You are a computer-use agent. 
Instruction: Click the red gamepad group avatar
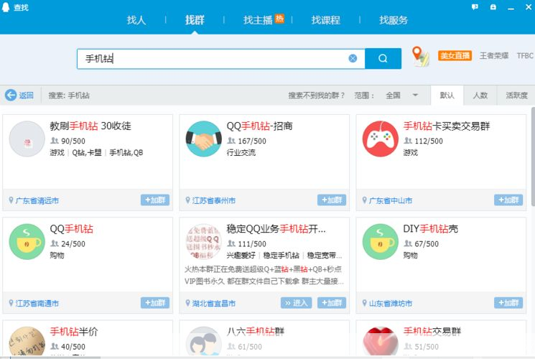[380, 139]
